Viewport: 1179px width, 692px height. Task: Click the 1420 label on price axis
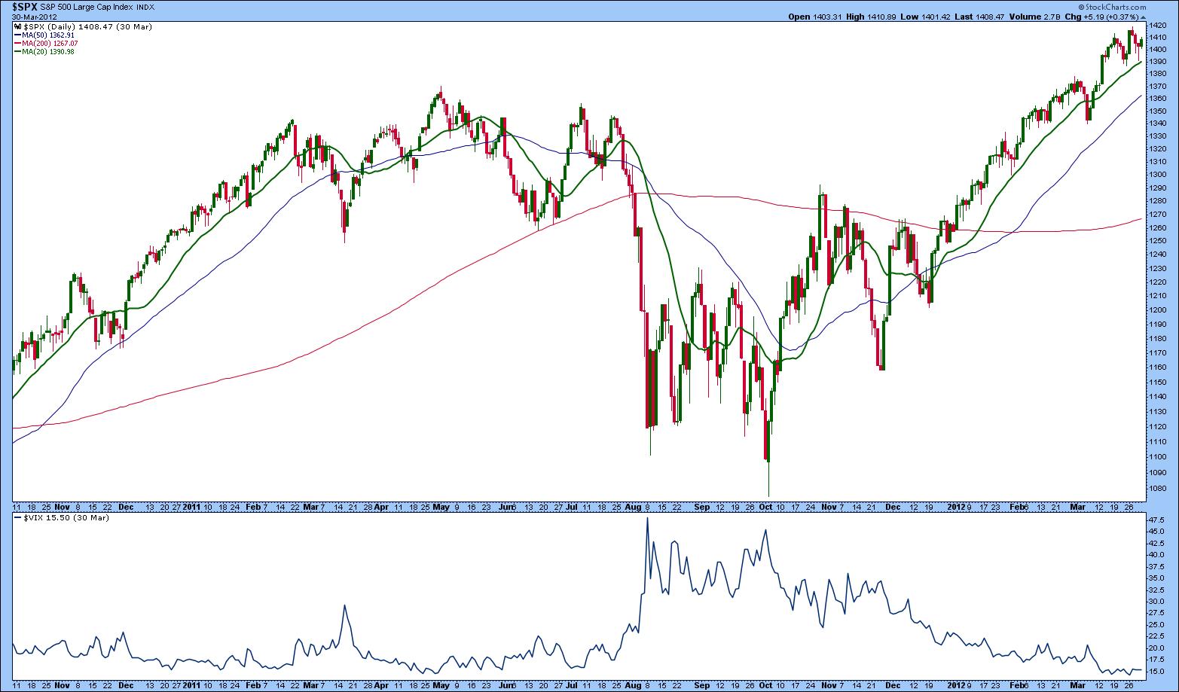1158,25
